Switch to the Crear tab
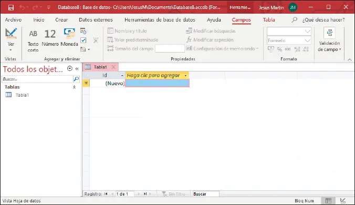Image resolution: width=355 pixels, height=205 pixels. click(x=61, y=20)
